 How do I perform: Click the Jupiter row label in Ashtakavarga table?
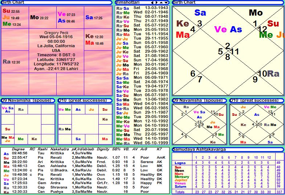181,180
